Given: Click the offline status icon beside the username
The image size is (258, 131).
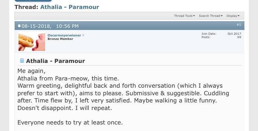Looking at the screenshot, I should (x=83, y=35).
